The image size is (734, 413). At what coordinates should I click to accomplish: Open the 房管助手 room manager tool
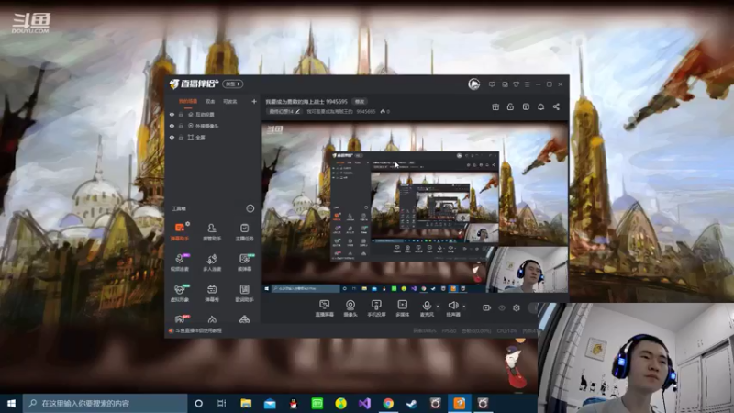pyautogui.click(x=212, y=232)
